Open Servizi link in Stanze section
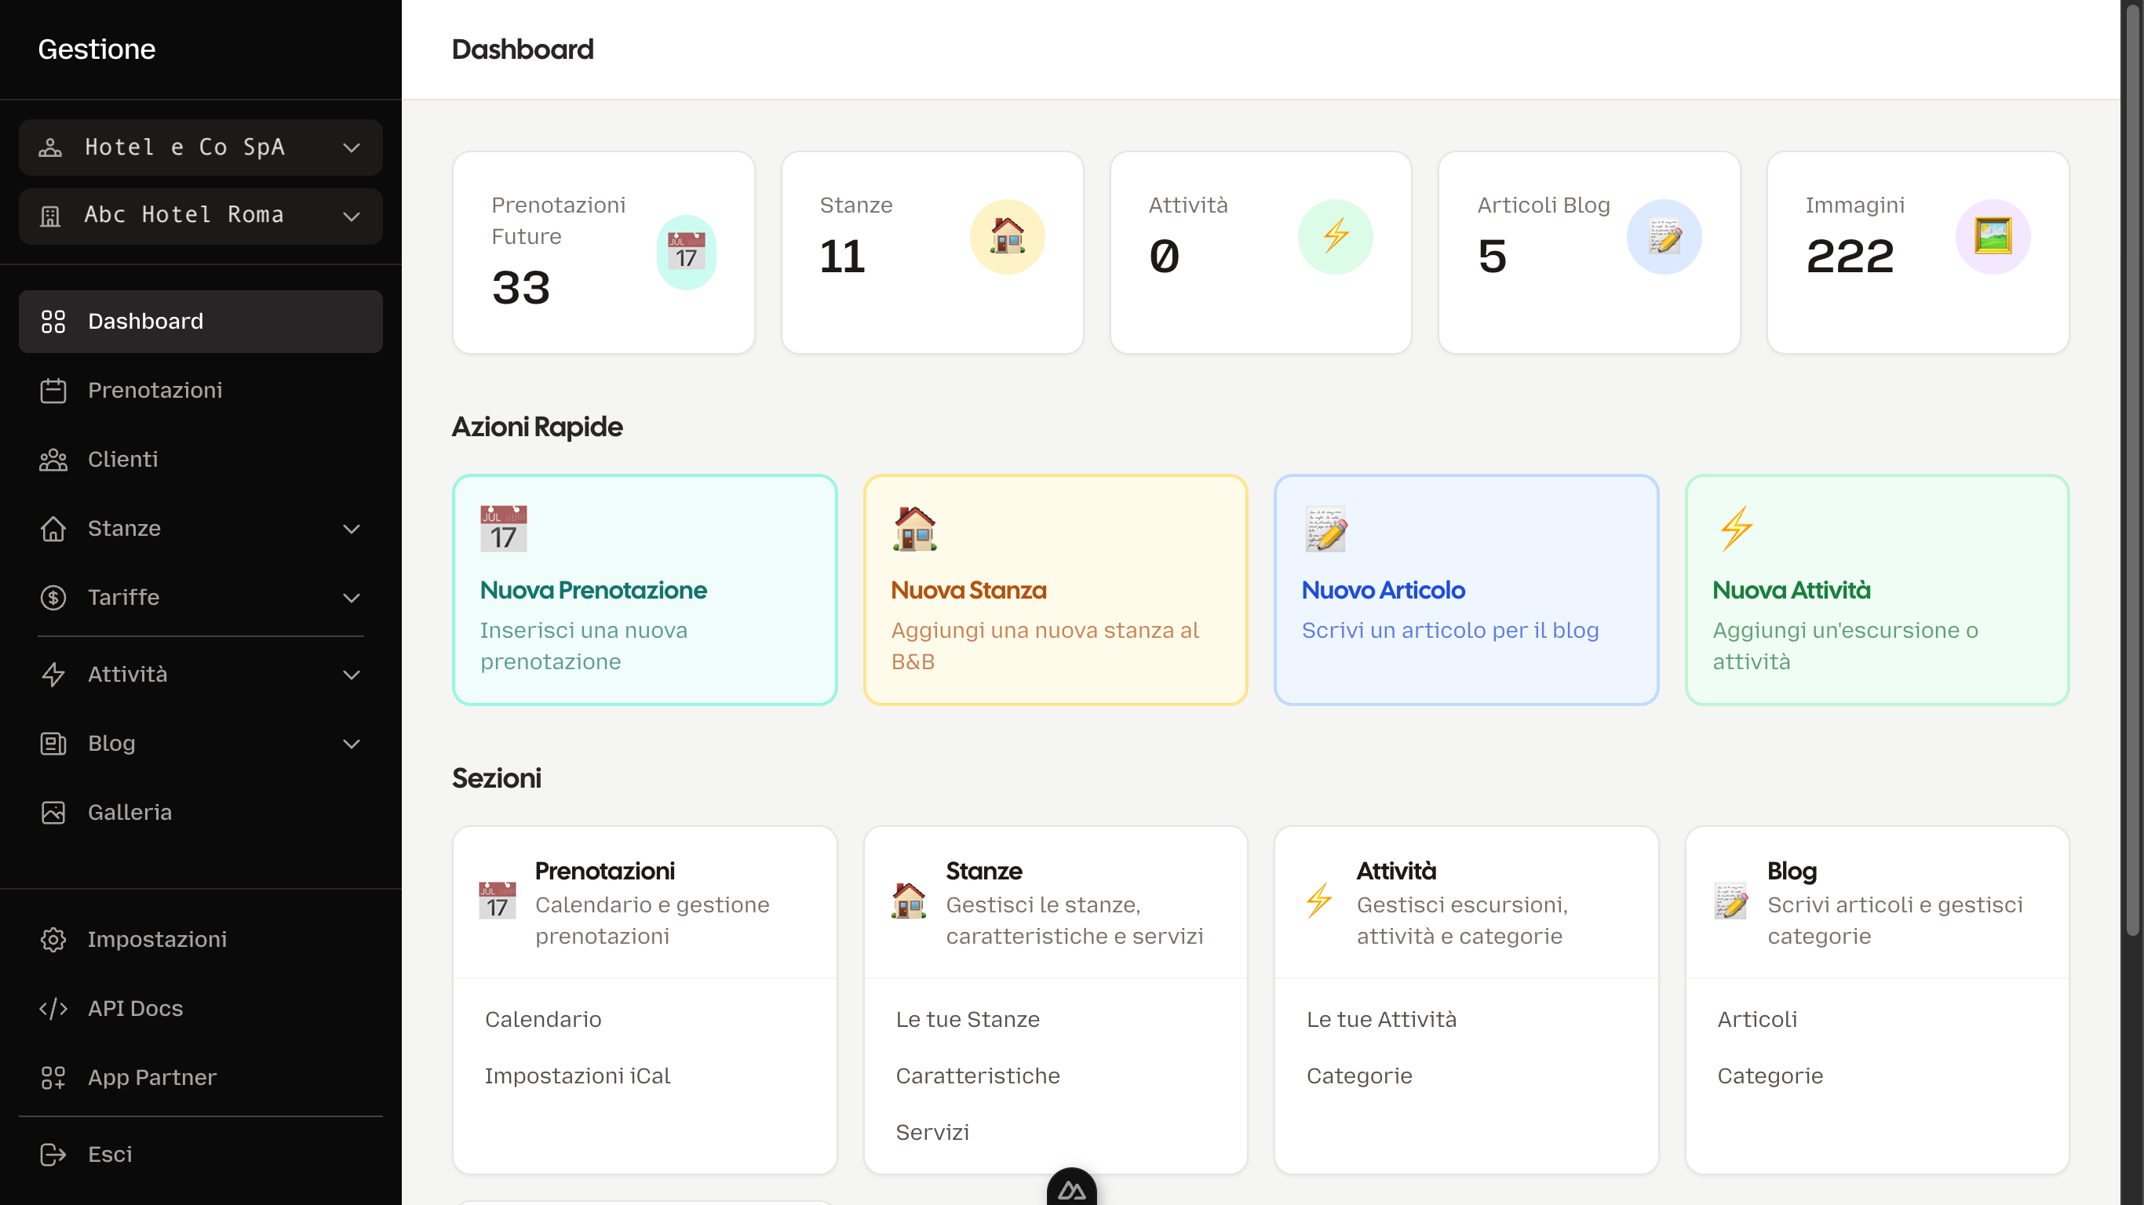 tap(932, 1133)
